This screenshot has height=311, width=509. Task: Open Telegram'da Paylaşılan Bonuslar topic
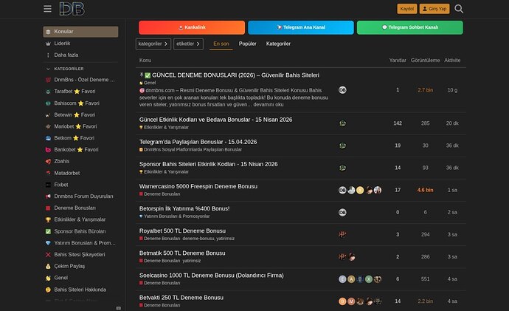(198, 142)
